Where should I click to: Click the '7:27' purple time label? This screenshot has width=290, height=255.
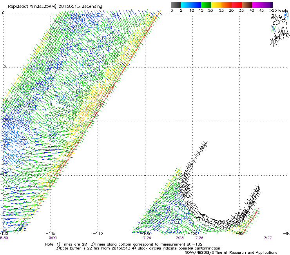click(268, 238)
